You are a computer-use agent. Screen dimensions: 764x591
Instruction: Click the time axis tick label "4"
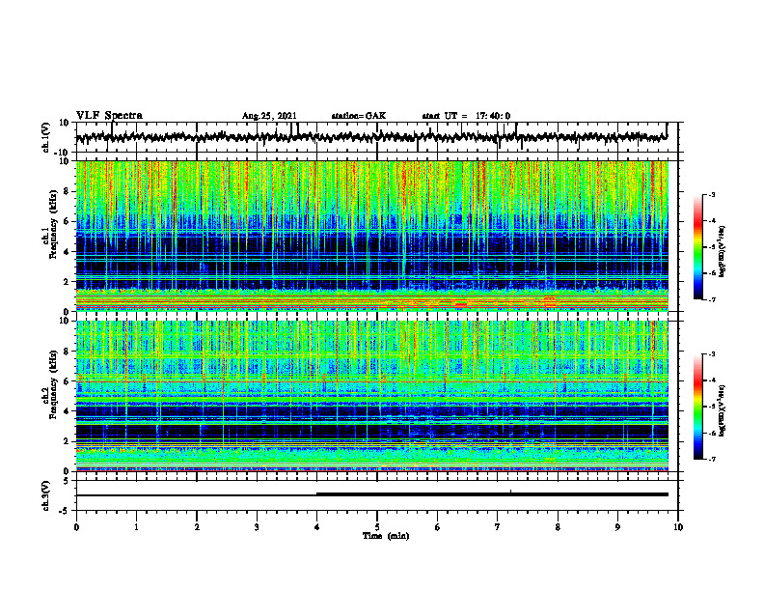pos(317,527)
